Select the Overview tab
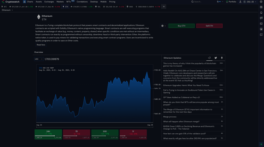This screenshot has height=147, width=264. point(39,52)
